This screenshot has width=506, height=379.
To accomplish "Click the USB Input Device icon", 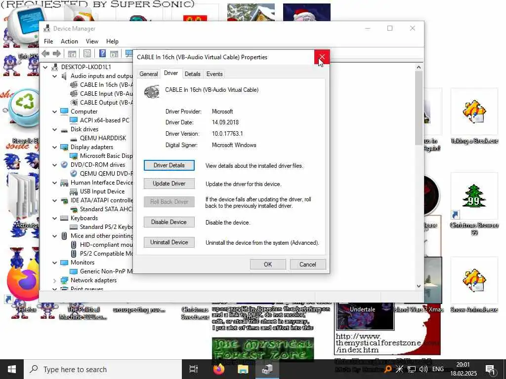I will 74,191.
